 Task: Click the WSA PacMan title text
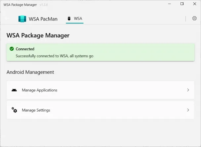43,19
